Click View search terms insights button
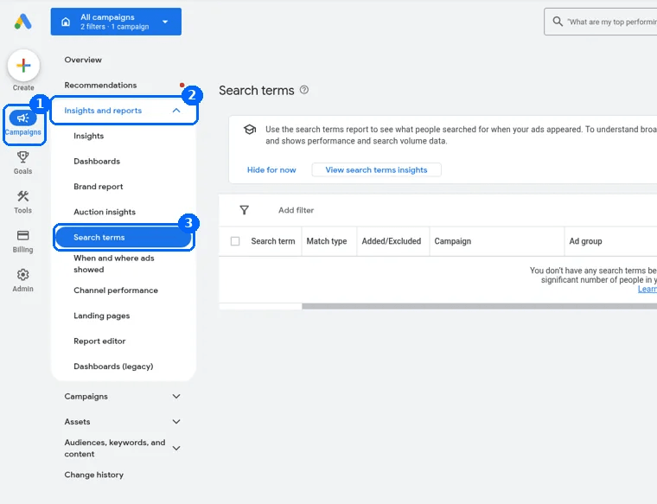This screenshot has width=657, height=504. (x=376, y=169)
